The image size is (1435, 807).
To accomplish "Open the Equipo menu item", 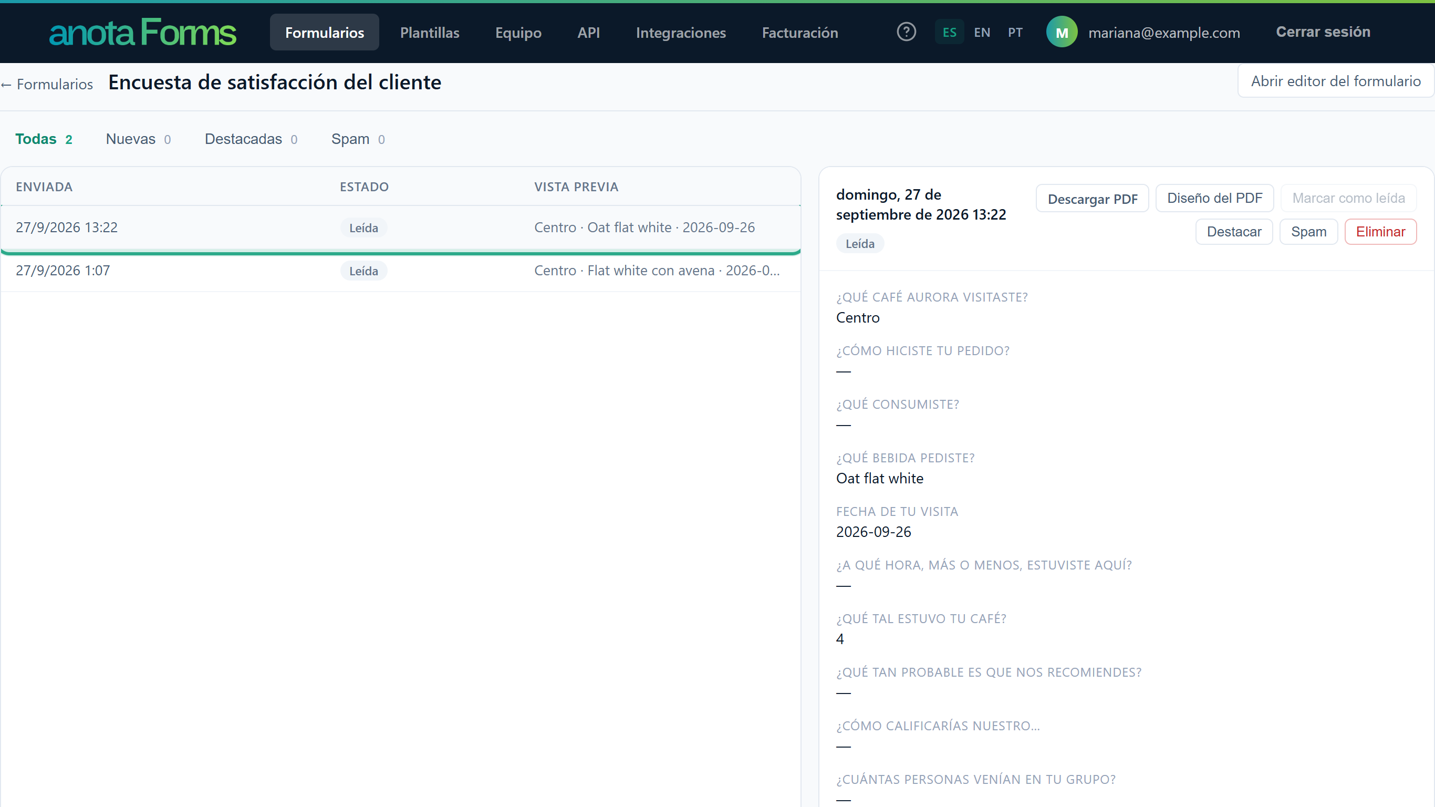I will (518, 33).
